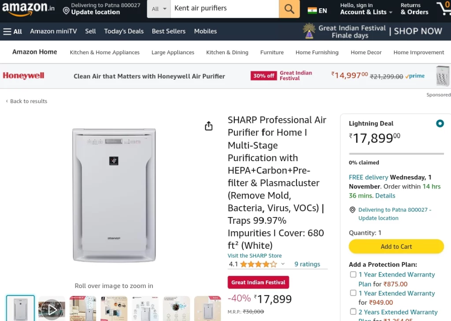Expand the star rating breakdown chevron
The width and height of the screenshot is (451, 321).
(x=283, y=264)
